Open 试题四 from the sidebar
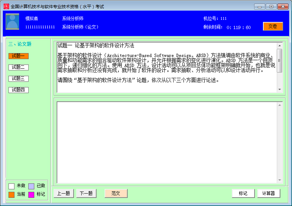The image size is (292, 206). [19, 90]
